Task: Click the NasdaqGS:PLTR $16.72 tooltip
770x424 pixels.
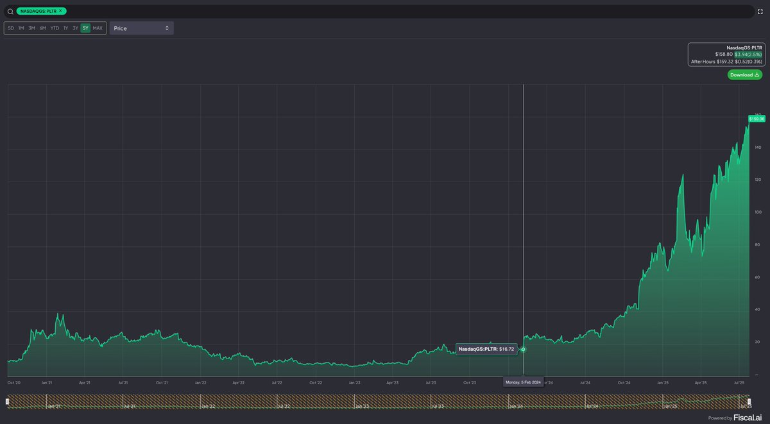Action: (486, 349)
